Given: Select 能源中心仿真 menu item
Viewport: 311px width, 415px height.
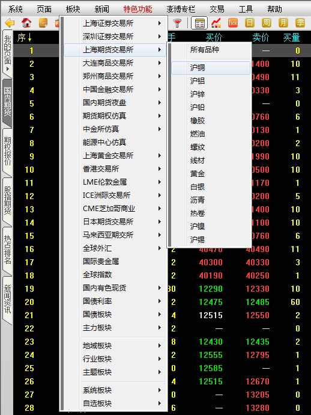Looking at the screenshot, I should pos(115,143).
